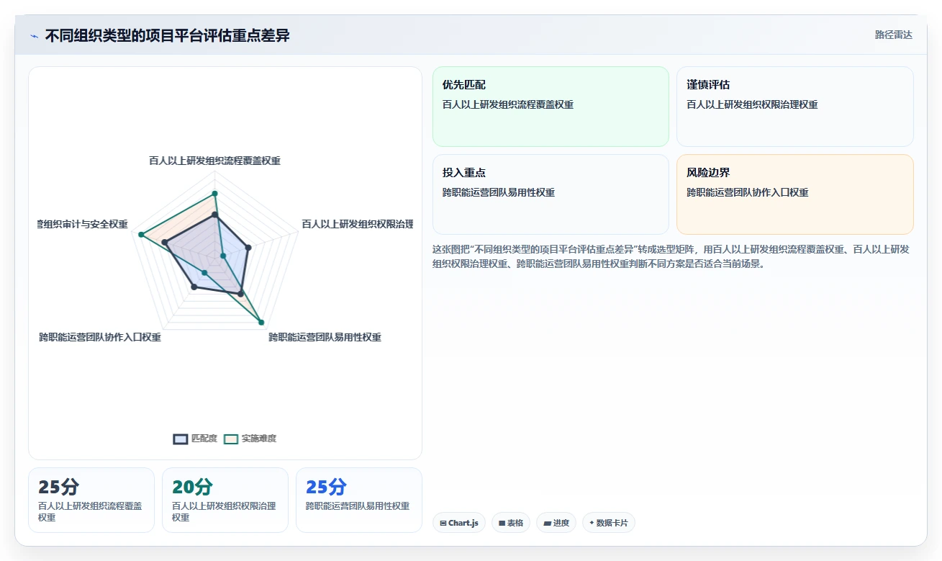Click the blue 25分 stat for 易用性权重
The image size is (942, 561).
click(359, 500)
